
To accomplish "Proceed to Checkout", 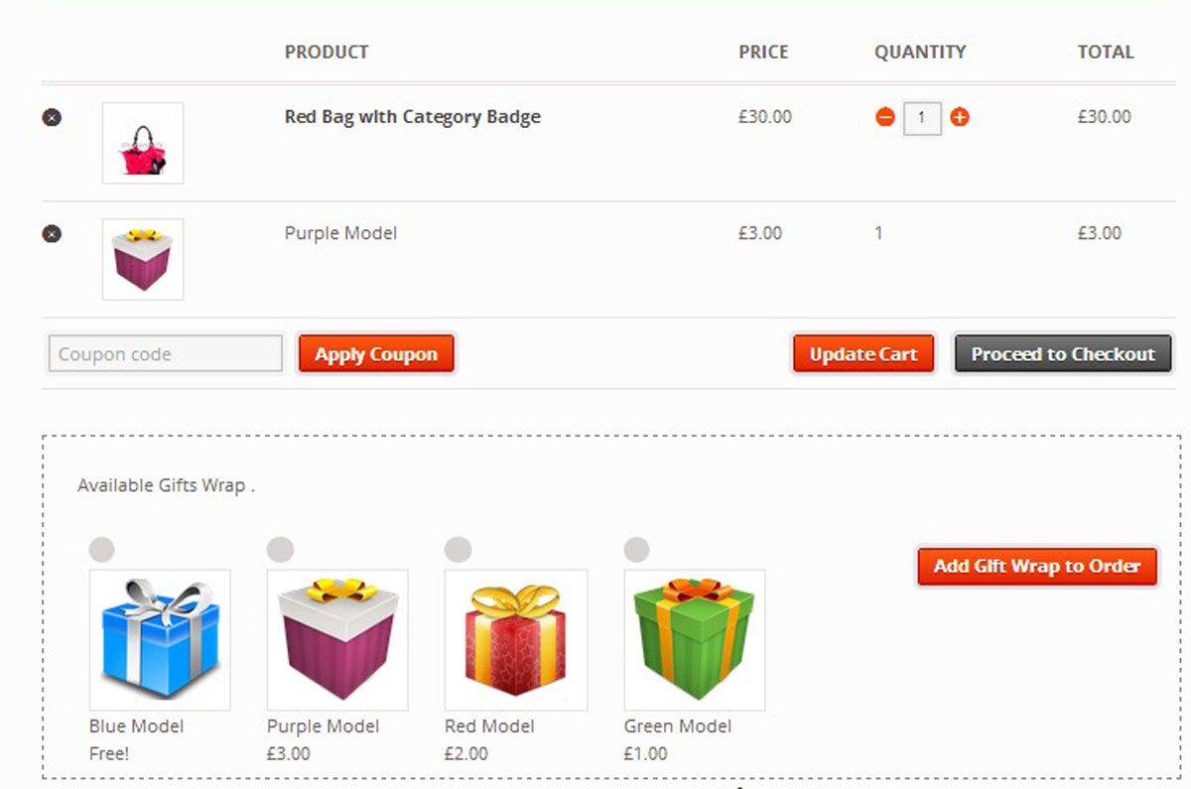I will [1063, 354].
